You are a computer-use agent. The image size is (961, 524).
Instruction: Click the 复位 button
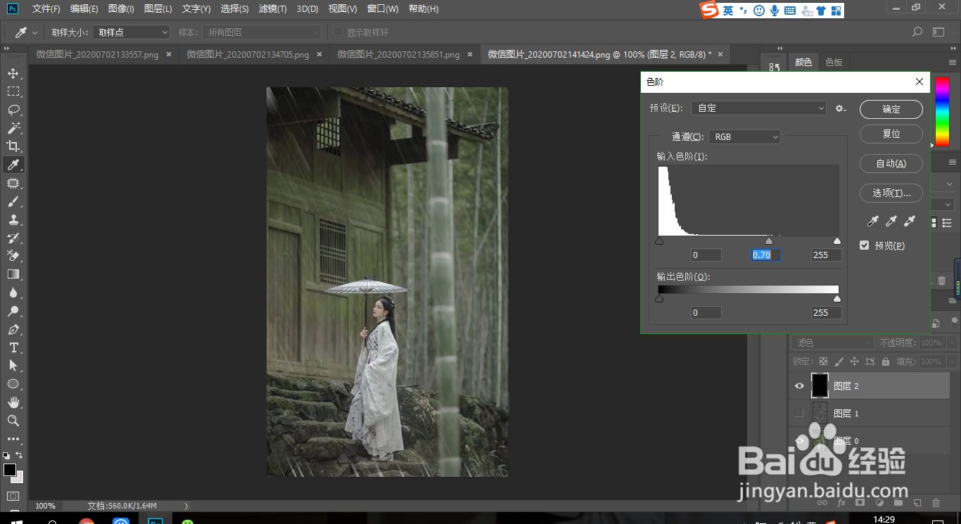(x=891, y=134)
